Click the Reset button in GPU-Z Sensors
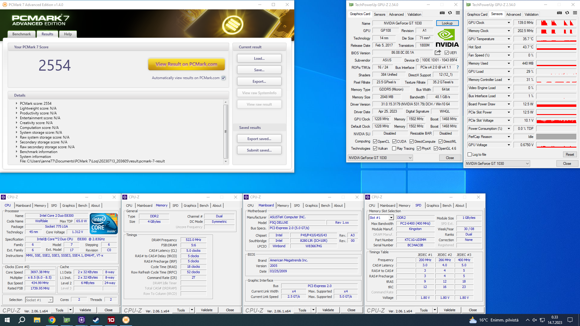The width and height of the screenshot is (580, 326). click(570, 155)
